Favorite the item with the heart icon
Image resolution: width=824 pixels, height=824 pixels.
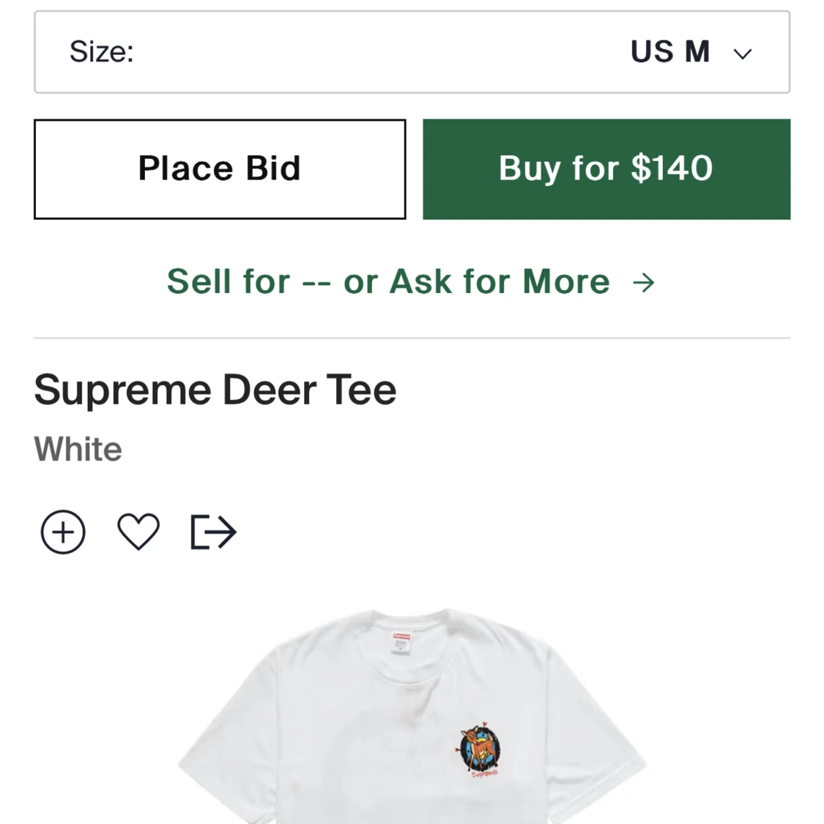coord(138,532)
